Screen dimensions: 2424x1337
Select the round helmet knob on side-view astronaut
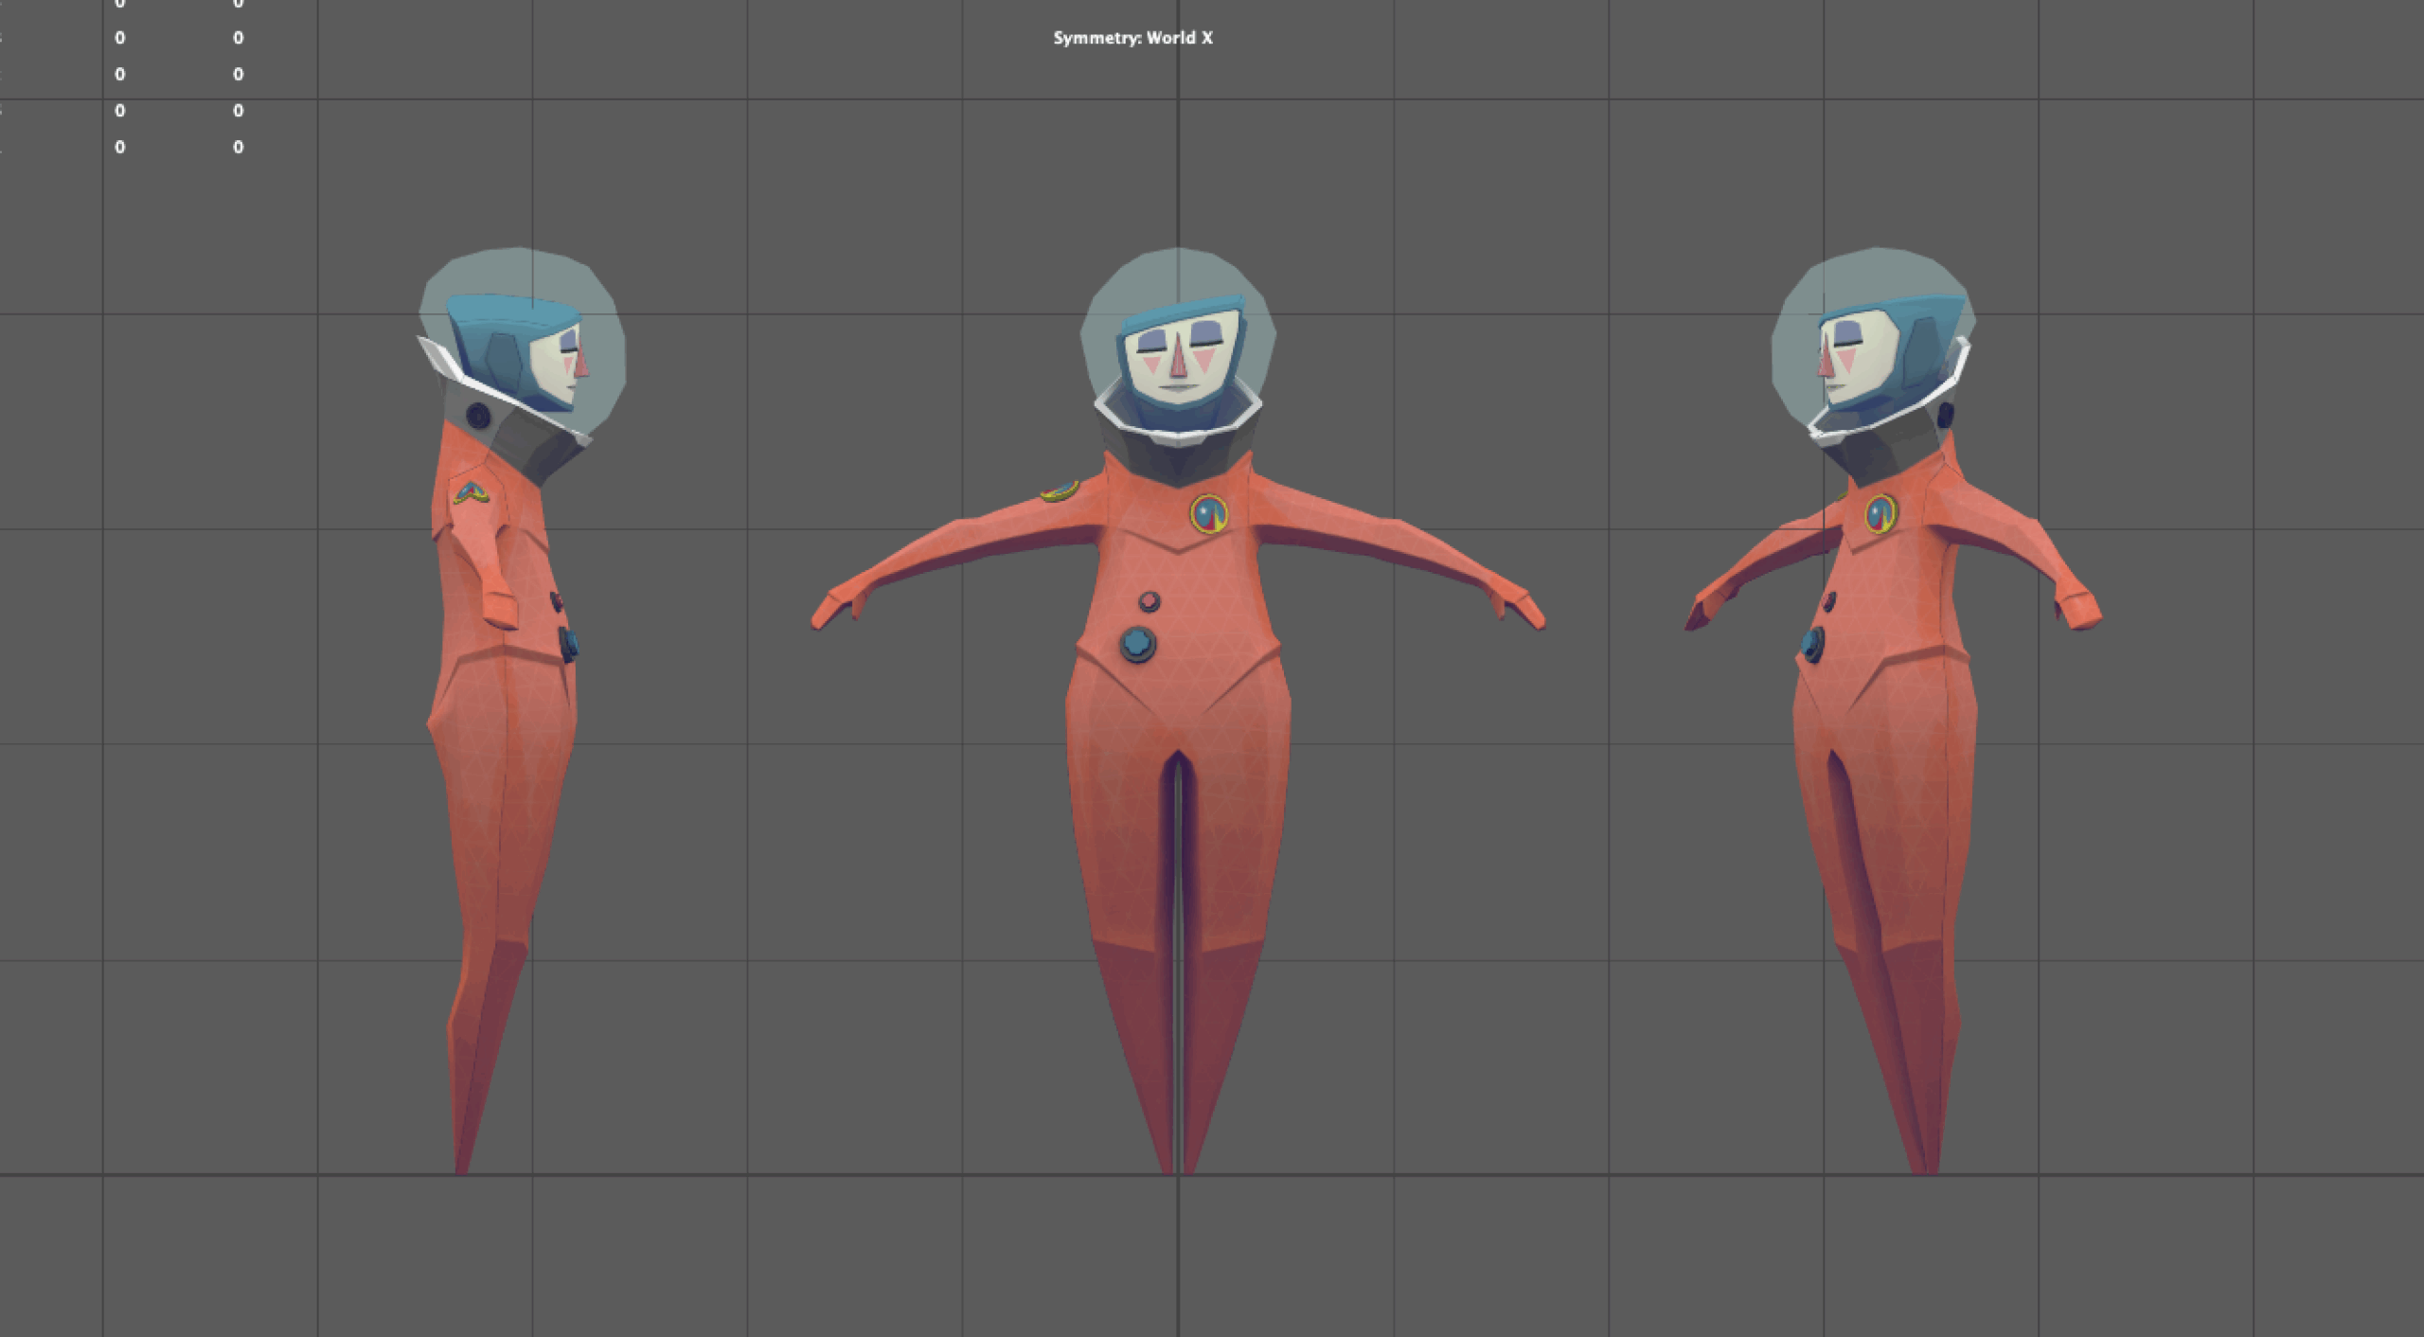coord(478,416)
